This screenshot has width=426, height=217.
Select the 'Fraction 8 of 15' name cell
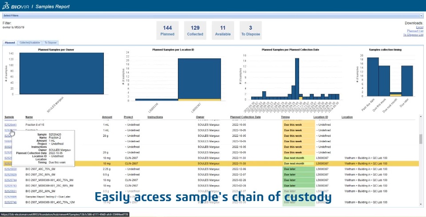tap(35, 125)
